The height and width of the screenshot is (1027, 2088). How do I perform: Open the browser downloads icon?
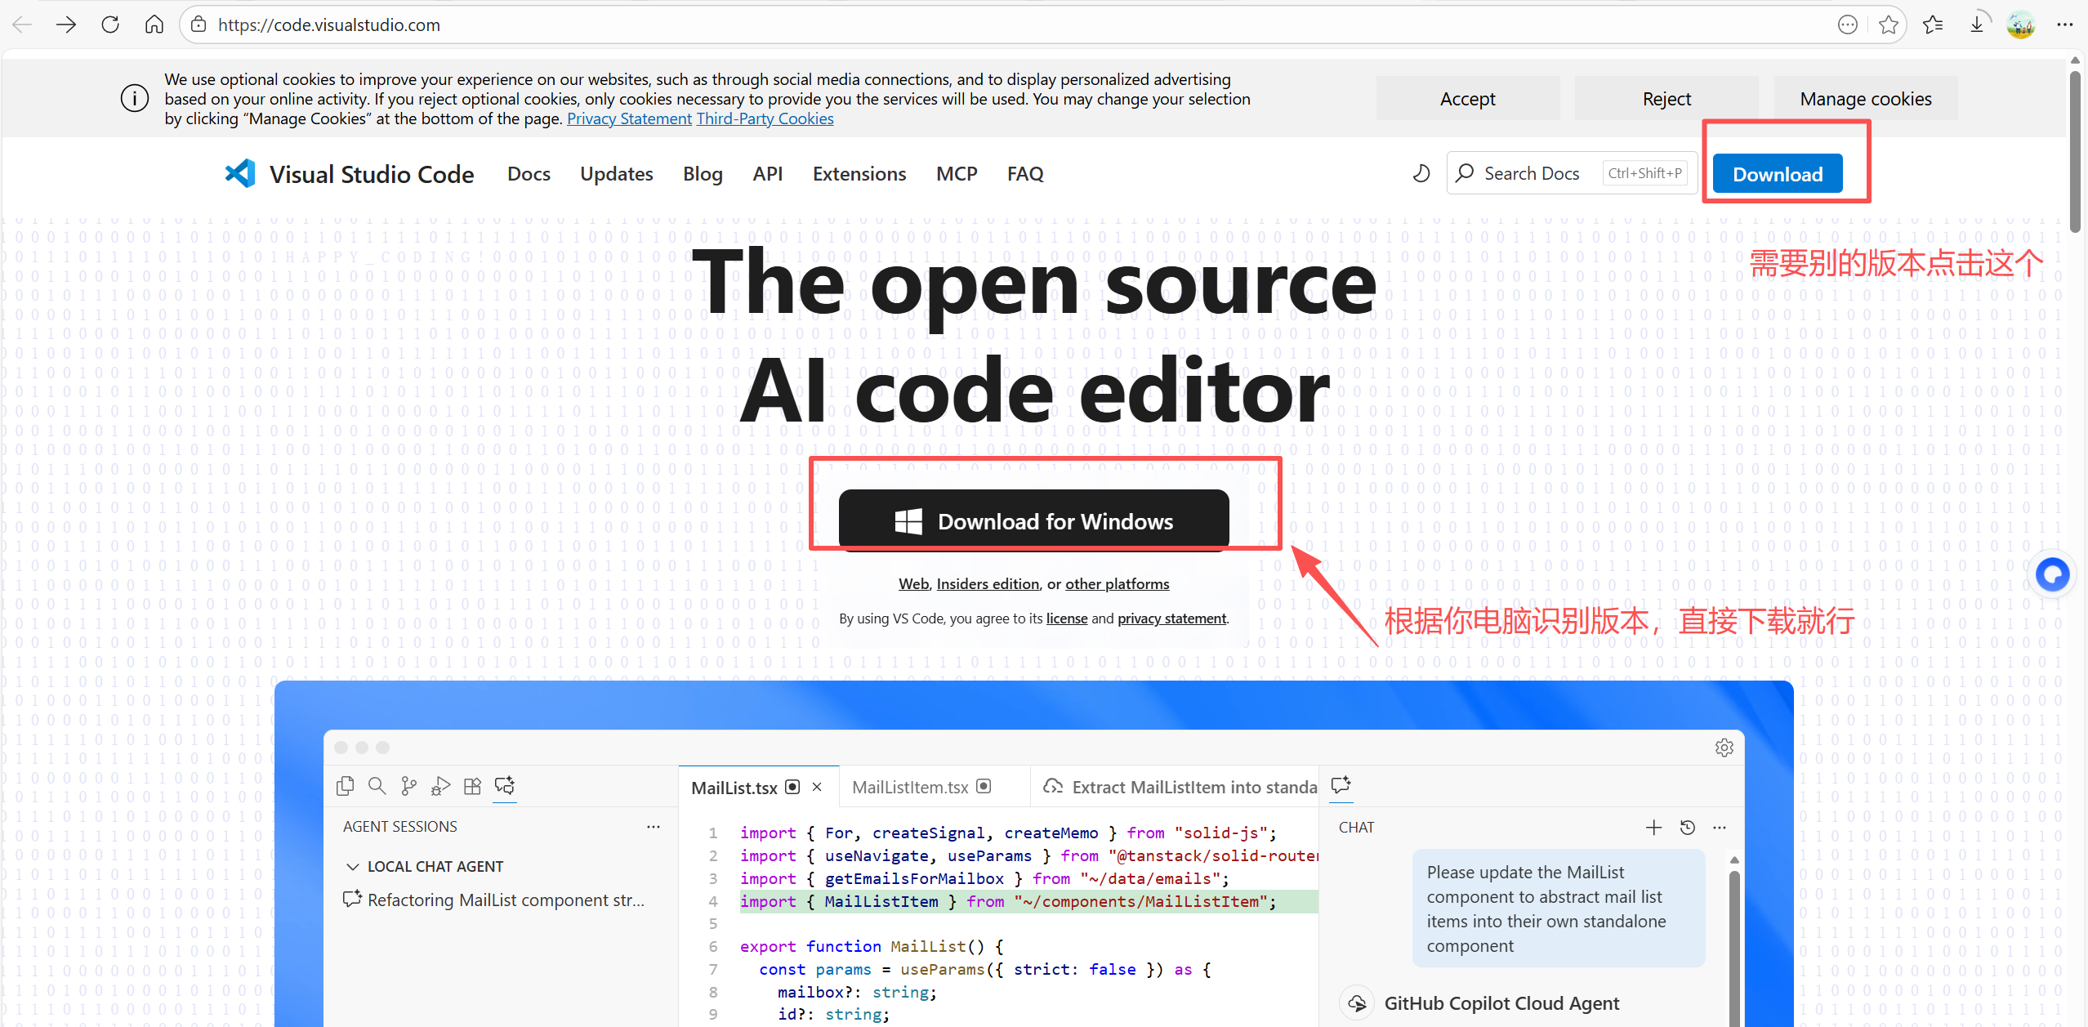point(1977,25)
